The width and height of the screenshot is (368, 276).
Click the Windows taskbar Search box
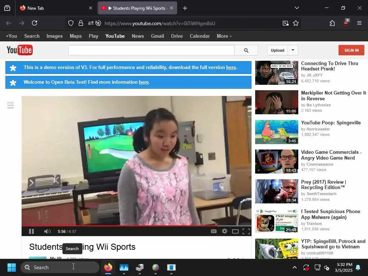point(60,267)
